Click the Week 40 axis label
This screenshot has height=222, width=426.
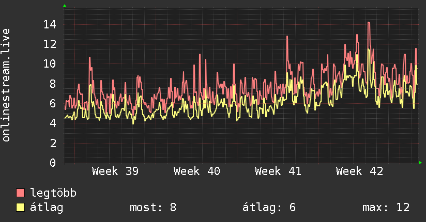pos(196,171)
